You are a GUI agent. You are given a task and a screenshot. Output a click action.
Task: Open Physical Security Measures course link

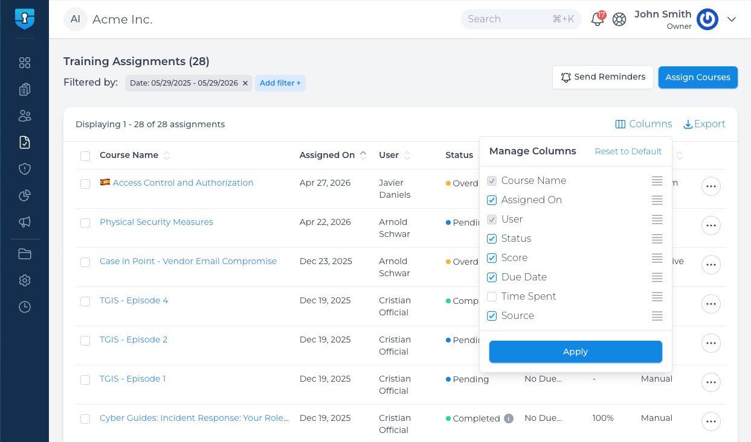pos(156,222)
